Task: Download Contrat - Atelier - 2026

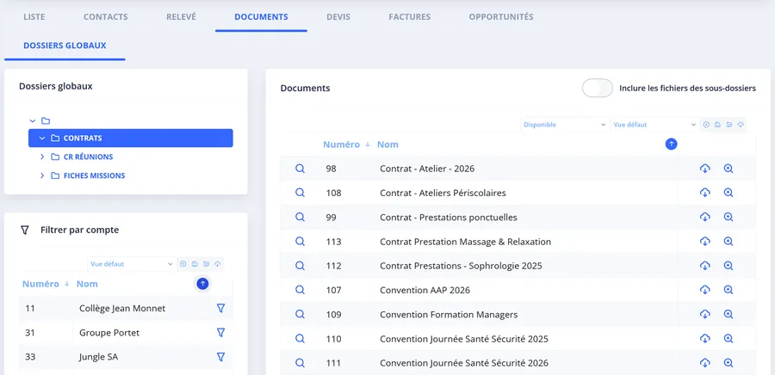Action: click(704, 169)
